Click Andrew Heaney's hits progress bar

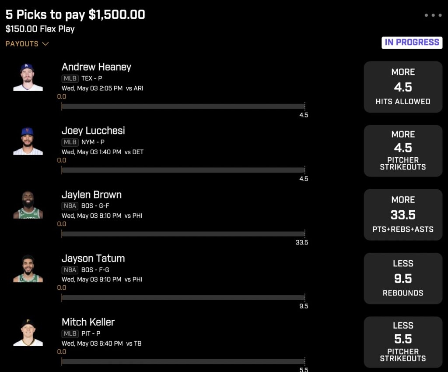click(x=183, y=106)
